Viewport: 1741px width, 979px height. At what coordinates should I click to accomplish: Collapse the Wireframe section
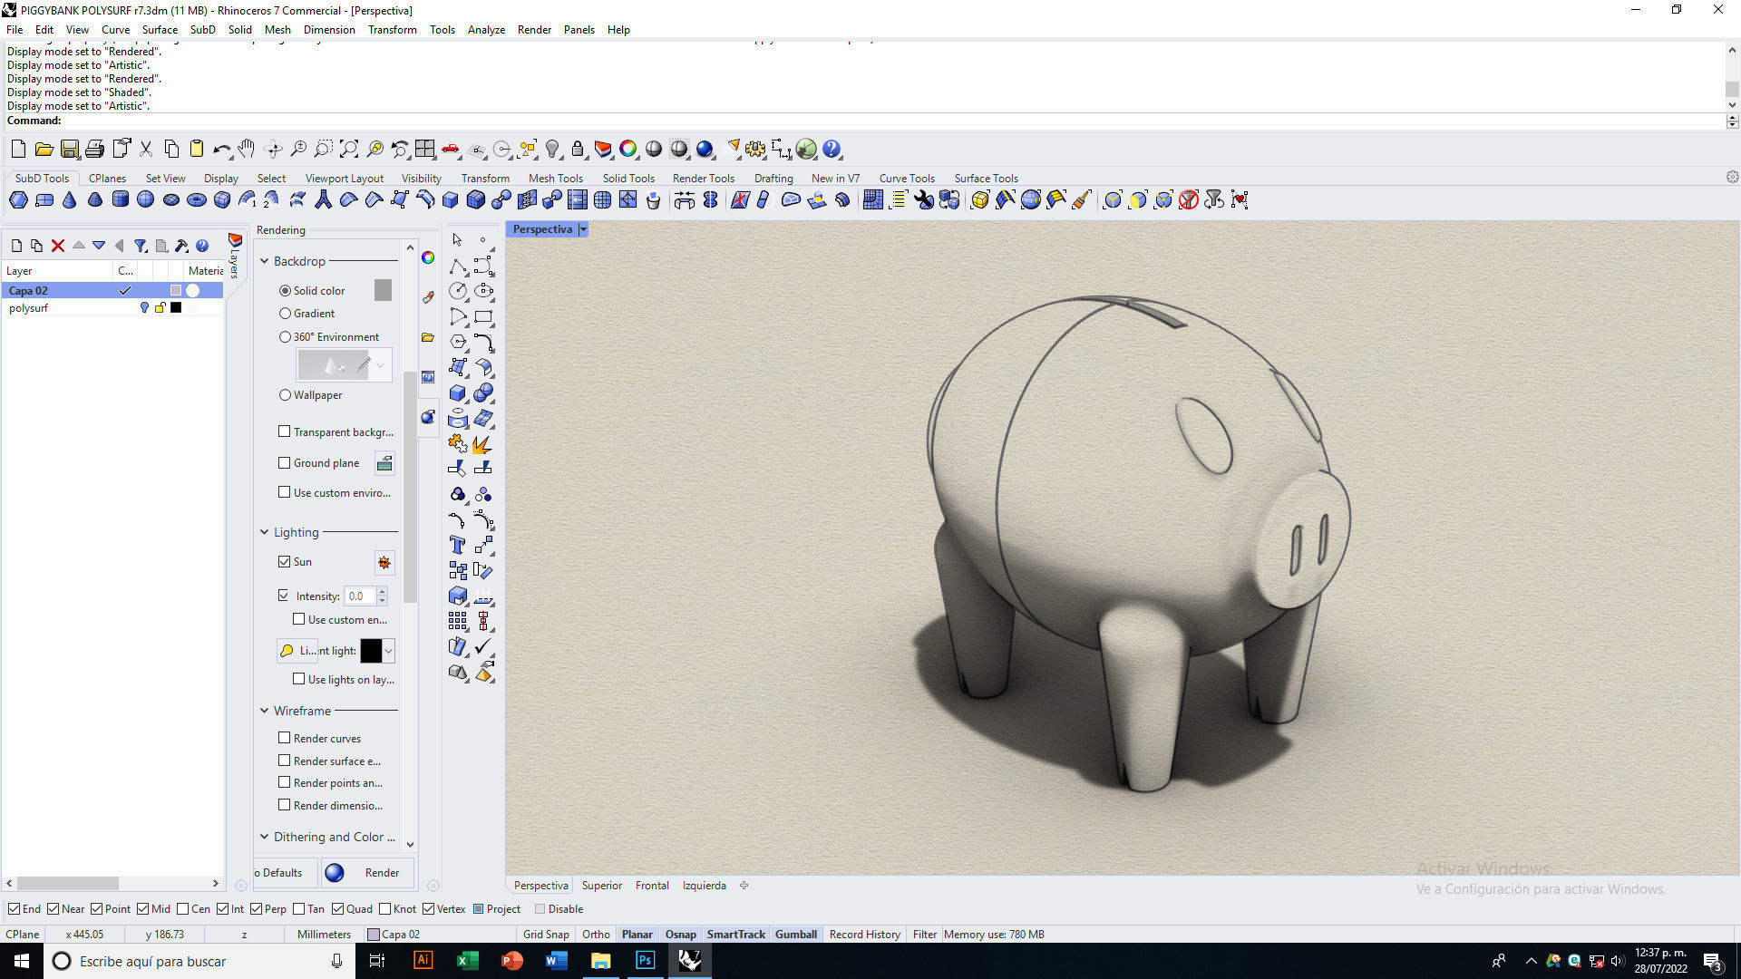click(x=265, y=711)
